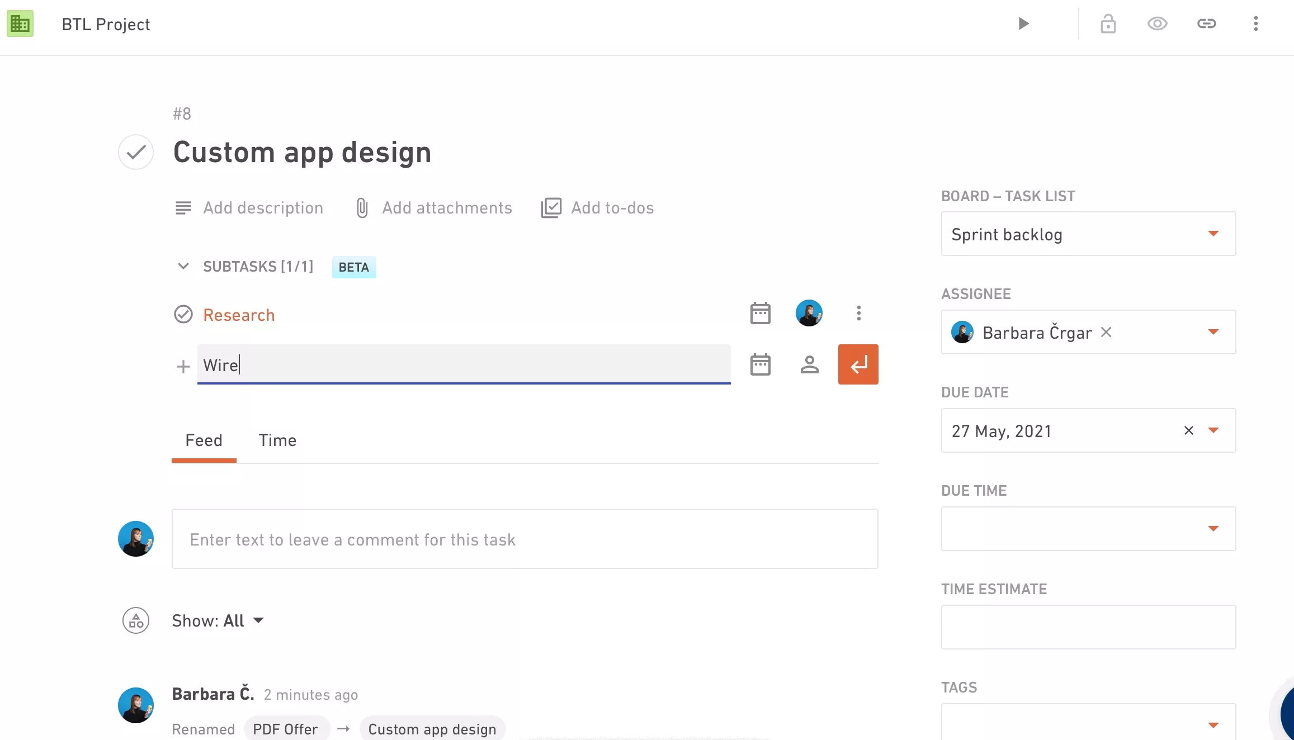The width and height of the screenshot is (1294, 740).
Task: Click the BTL Project title
Action: pos(106,25)
